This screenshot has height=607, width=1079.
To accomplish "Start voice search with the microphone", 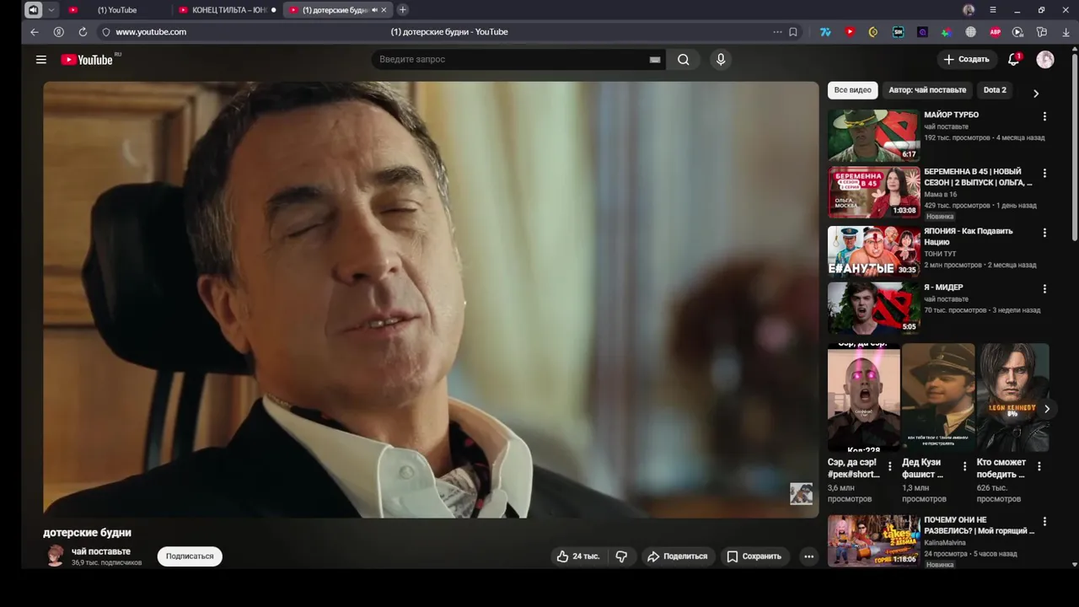I will tap(720, 59).
